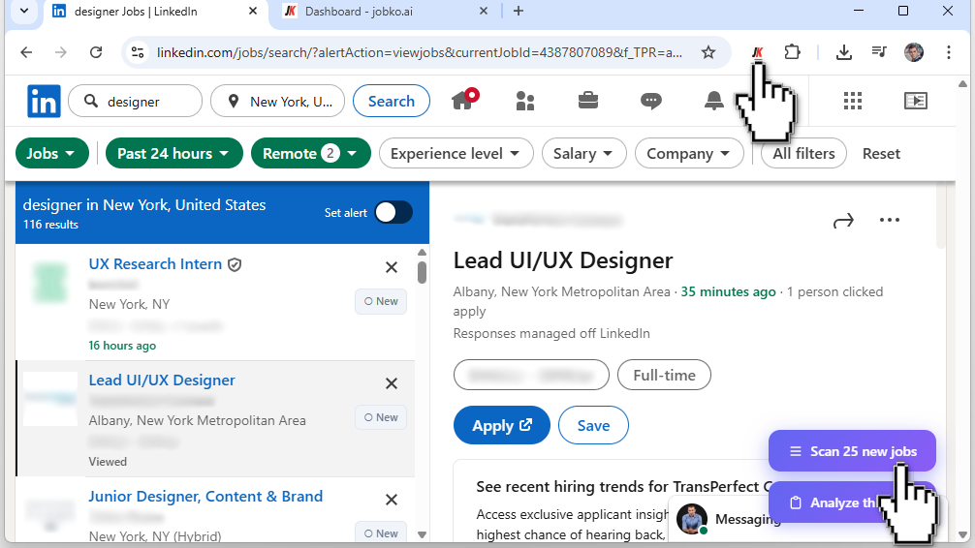Expand the Salary filter
The width and height of the screenshot is (975, 548).
coord(583,154)
